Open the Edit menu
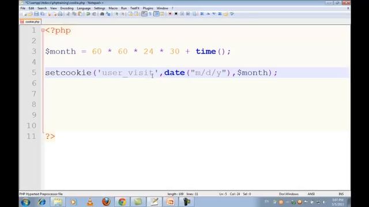This screenshot has width=369, height=207. 31,8
